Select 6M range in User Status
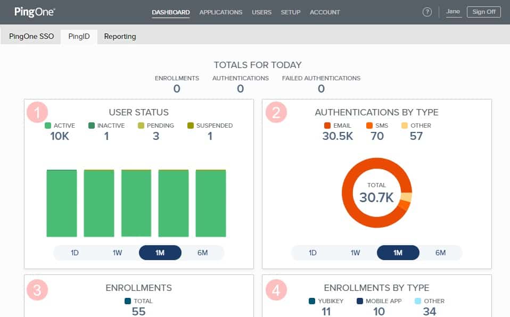Image resolution: width=510 pixels, height=317 pixels. point(203,253)
